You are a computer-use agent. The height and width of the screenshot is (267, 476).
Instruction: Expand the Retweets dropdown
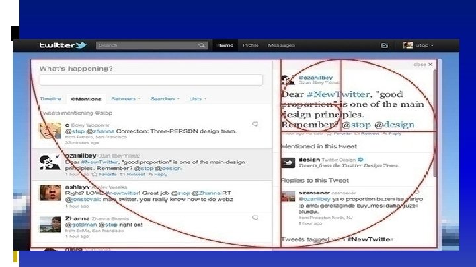pos(126,99)
